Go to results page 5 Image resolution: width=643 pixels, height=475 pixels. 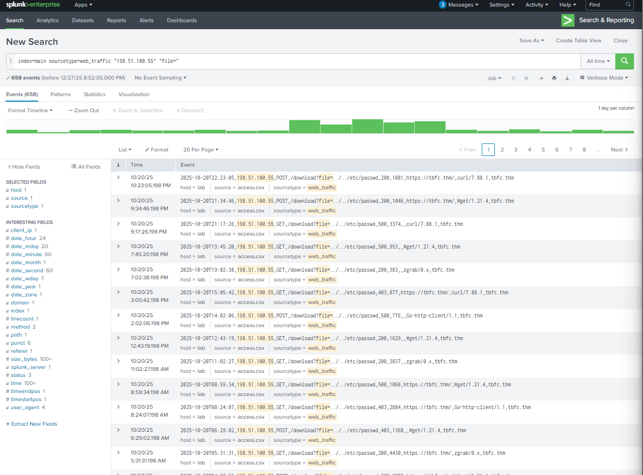pyautogui.click(x=543, y=149)
